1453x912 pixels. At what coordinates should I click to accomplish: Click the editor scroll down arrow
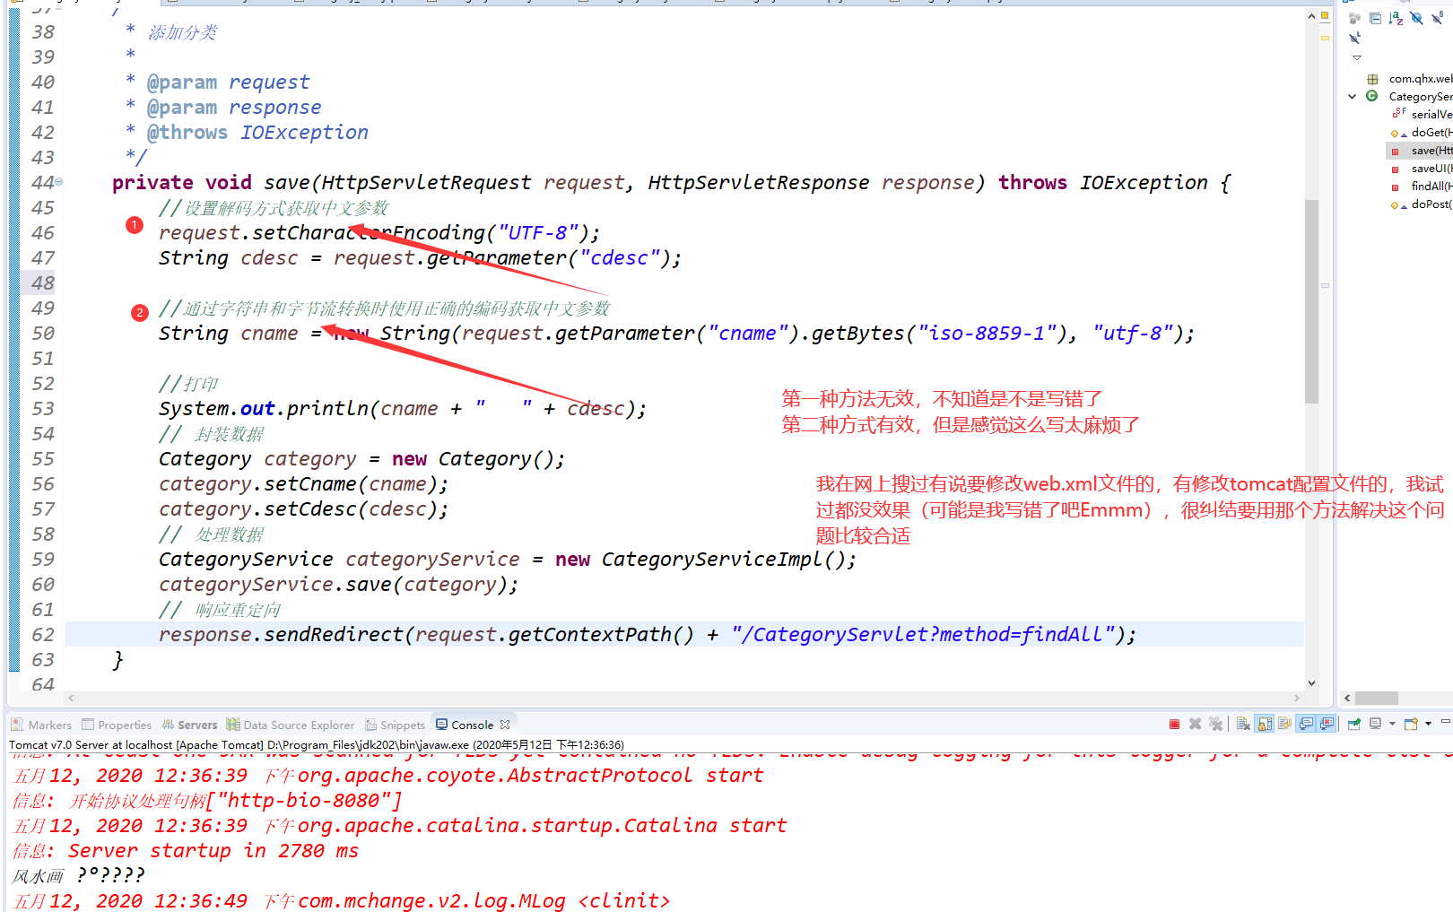[x=1311, y=683]
